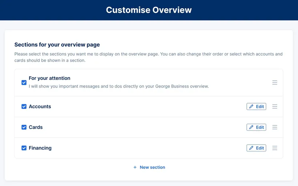The height and width of the screenshot is (186, 298).
Task: Click the George Business overview description text
Action: [119, 86]
